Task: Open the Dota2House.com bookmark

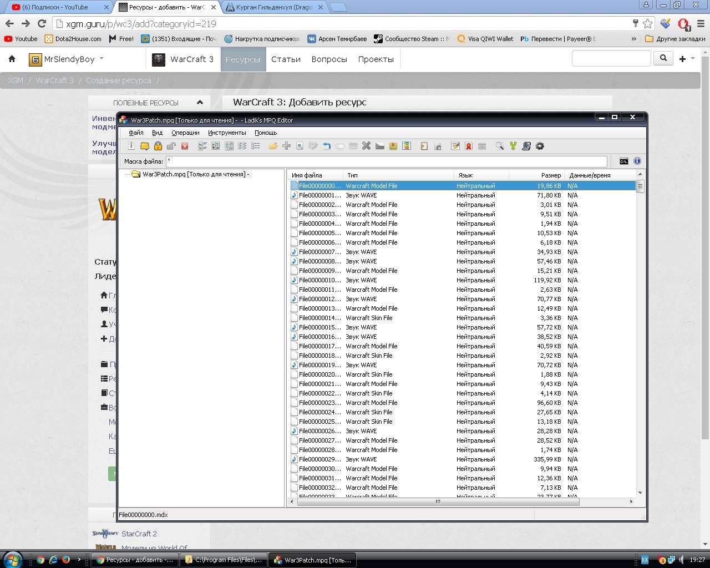Action: (x=73, y=39)
